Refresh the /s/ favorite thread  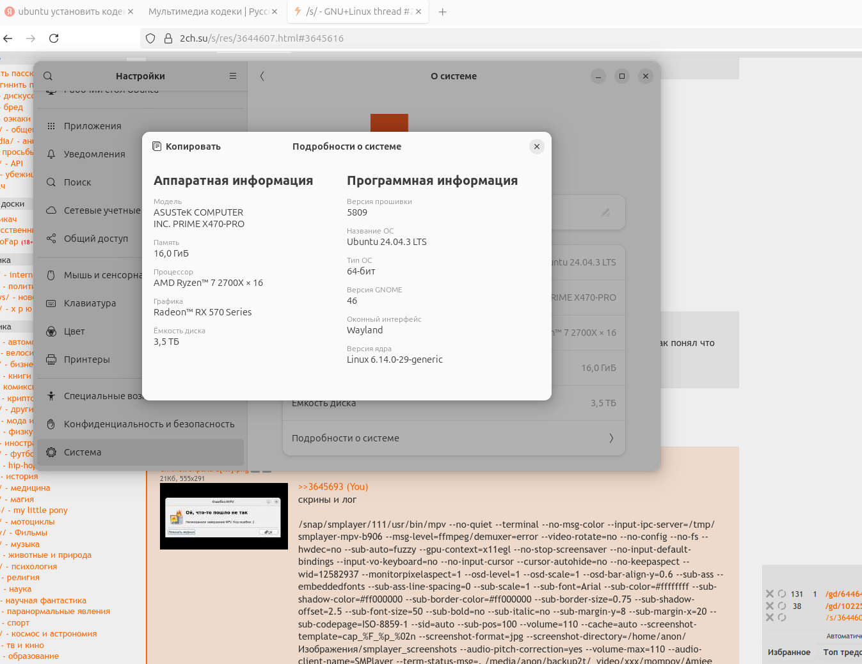click(781, 617)
